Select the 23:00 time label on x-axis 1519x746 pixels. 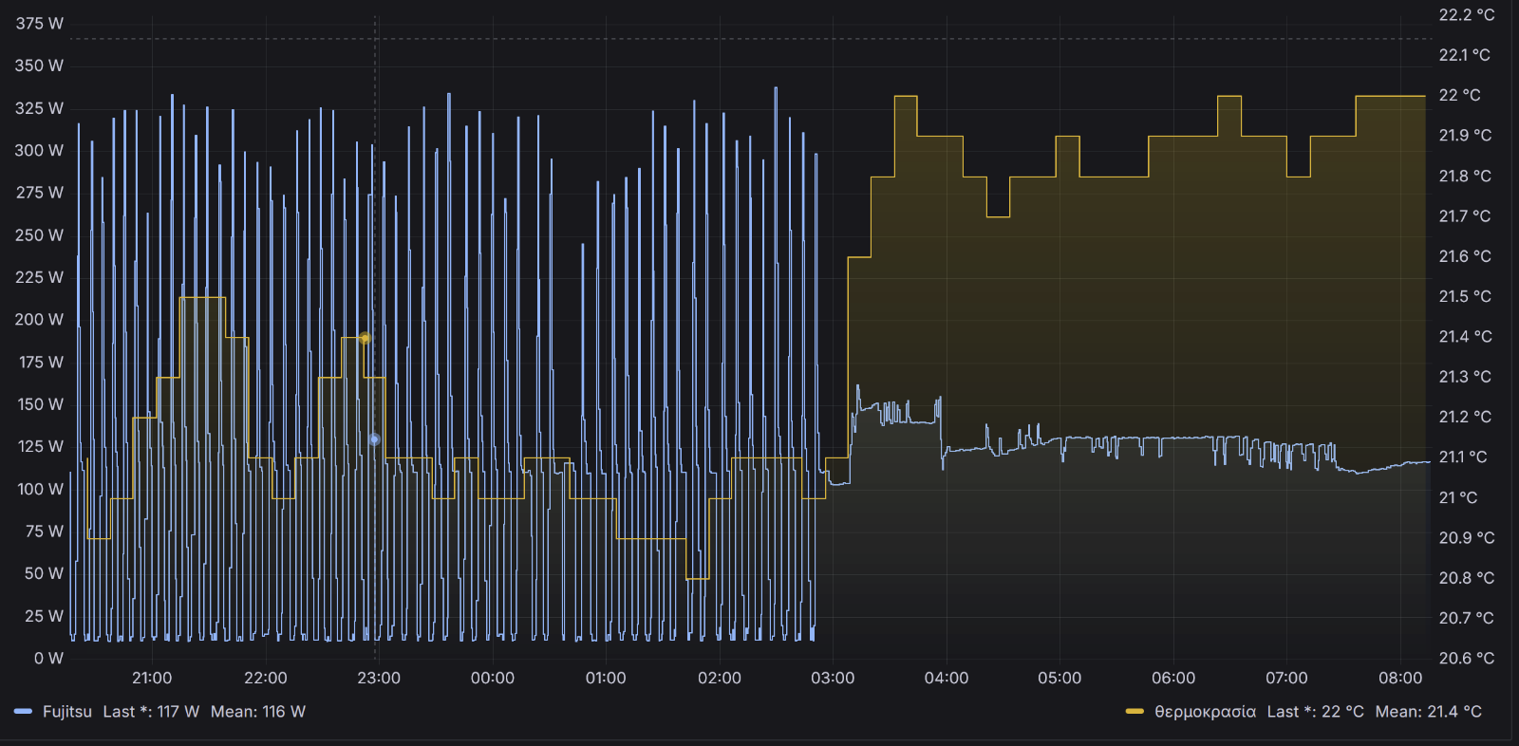(379, 678)
